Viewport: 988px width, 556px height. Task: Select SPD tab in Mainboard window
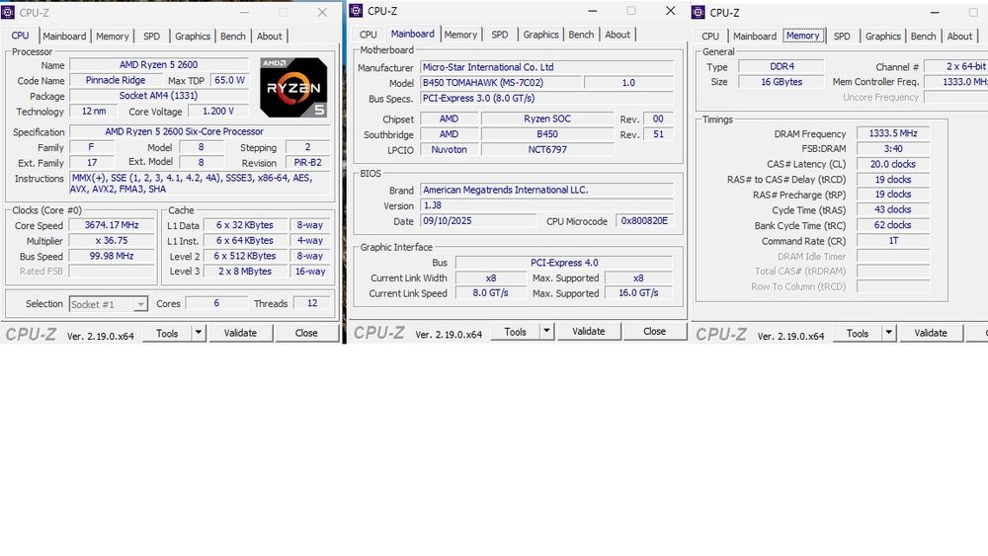(x=500, y=35)
